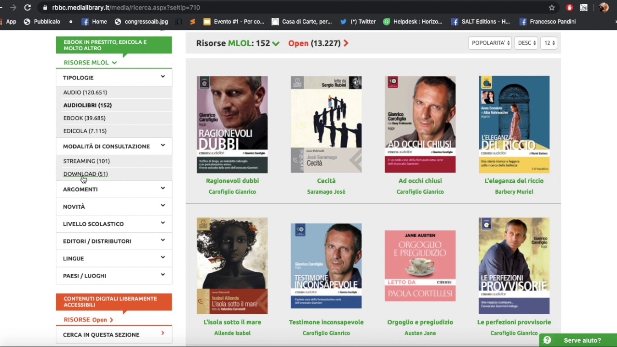Open the Ragionevoli dubbi title link
The image size is (617, 347).
click(x=232, y=181)
